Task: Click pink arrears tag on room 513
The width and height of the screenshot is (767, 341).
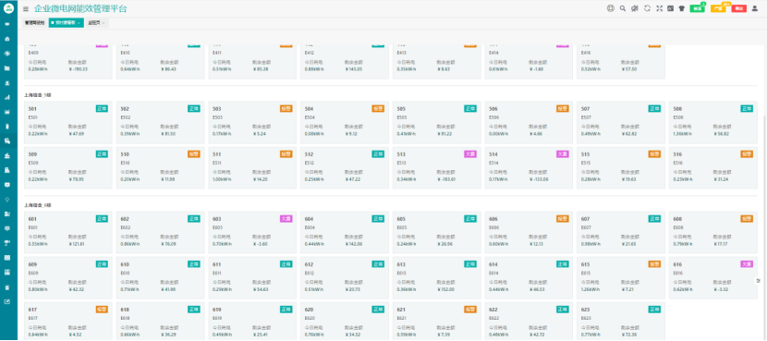Action: point(470,154)
